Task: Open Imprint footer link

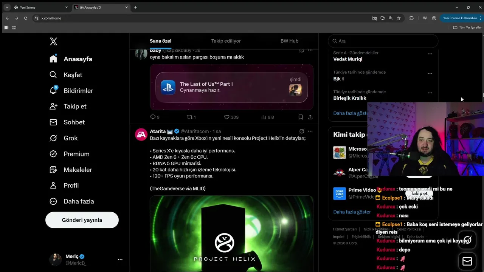Action: [339, 237]
